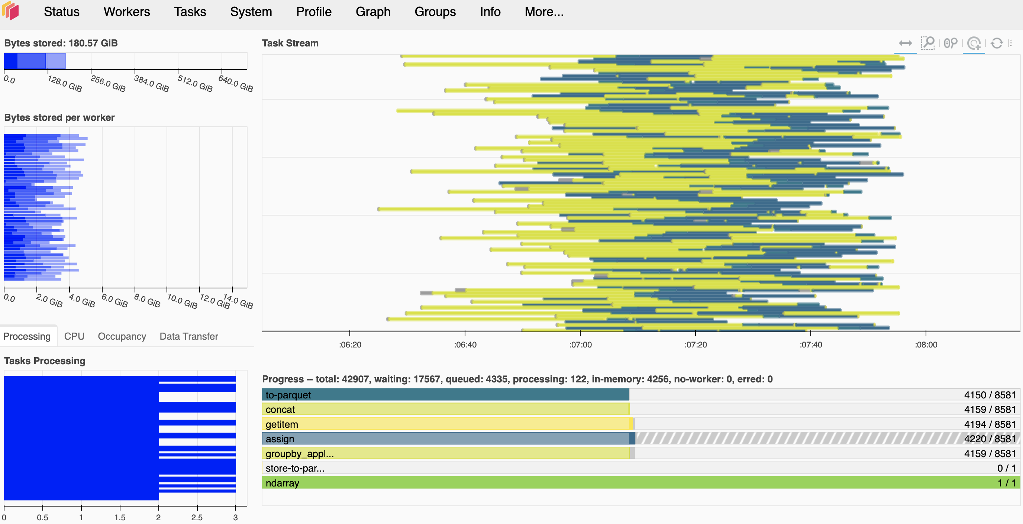The height and width of the screenshot is (524, 1023).
Task: Click the :07:40 tick on Task Stream axis
Action: [x=810, y=344]
